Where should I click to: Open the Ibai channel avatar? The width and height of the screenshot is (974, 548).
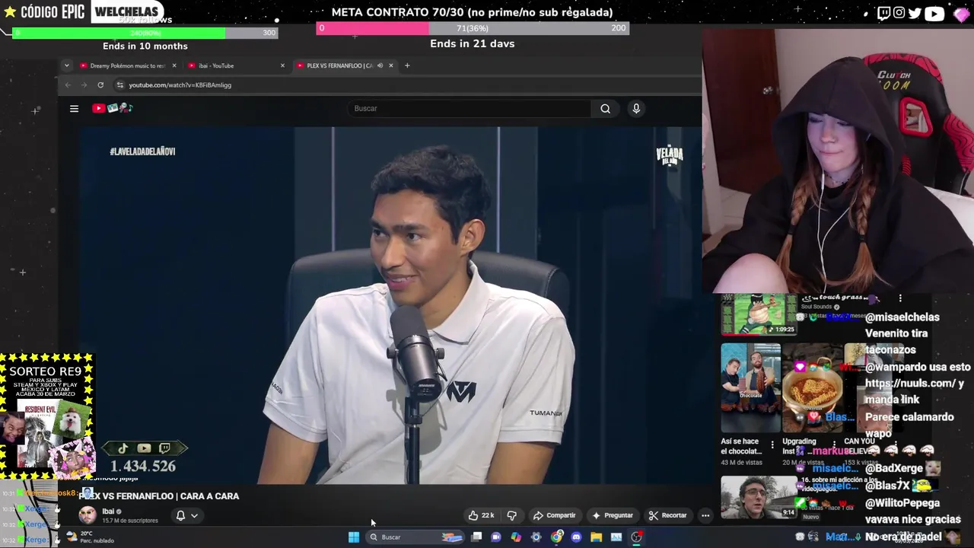pyautogui.click(x=88, y=515)
